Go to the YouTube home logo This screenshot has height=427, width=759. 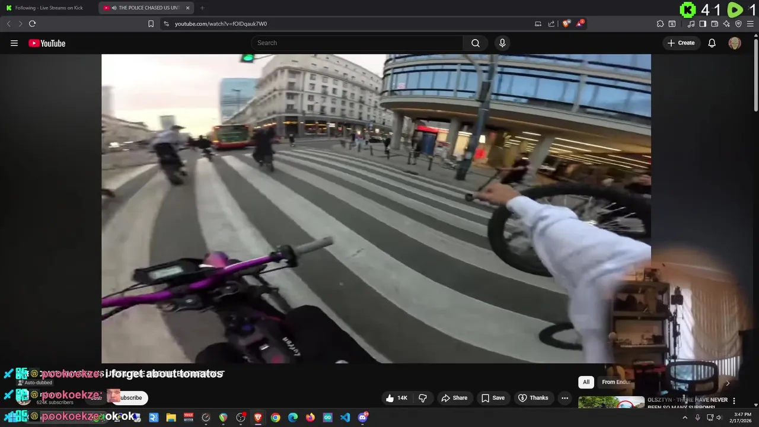tap(47, 43)
